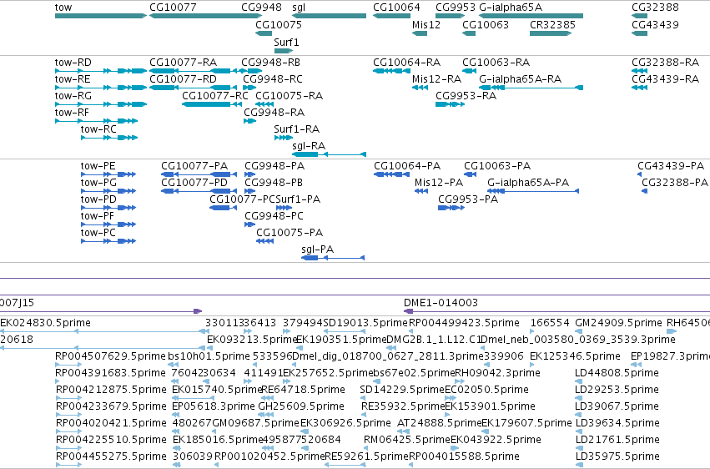The width and height of the screenshot is (710, 469).
Task: Select protein tow-PD
Action: (108, 208)
